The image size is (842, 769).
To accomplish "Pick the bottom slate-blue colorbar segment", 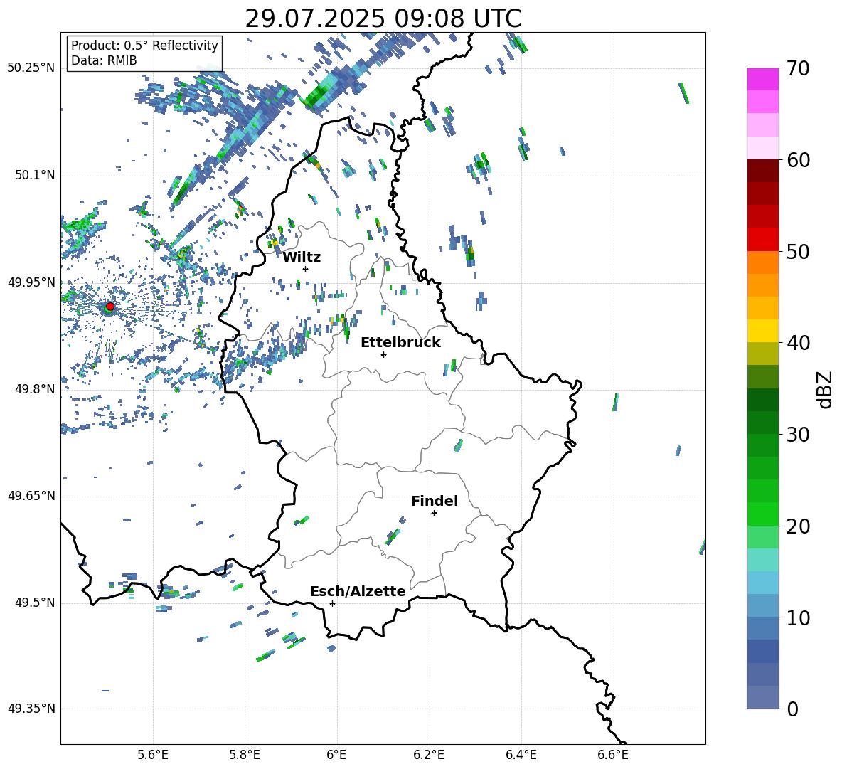I will coord(762,697).
